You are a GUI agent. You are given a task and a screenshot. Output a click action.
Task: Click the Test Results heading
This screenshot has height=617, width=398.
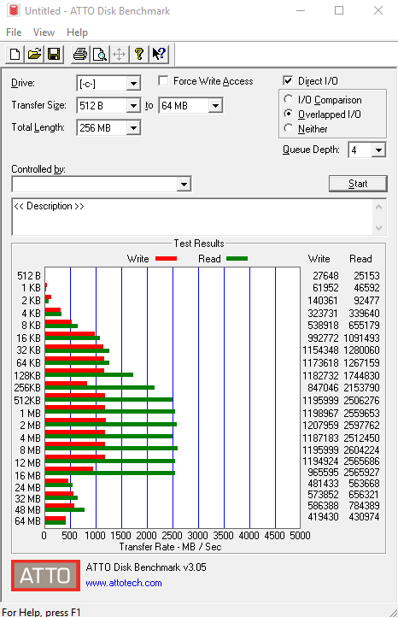tap(199, 244)
